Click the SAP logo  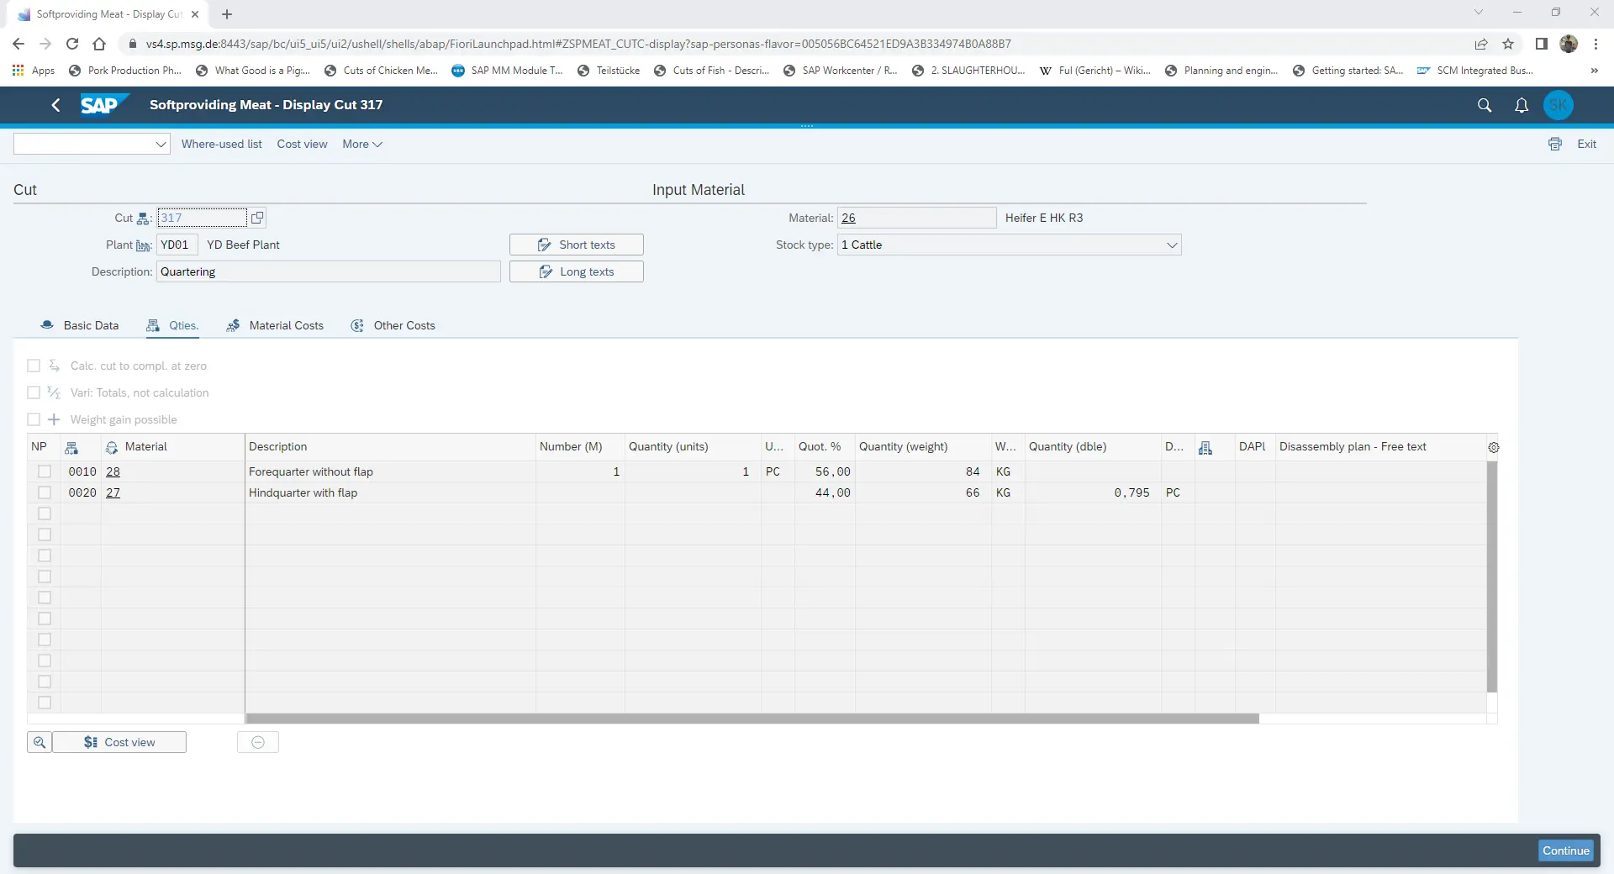click(x=104, y=104)
